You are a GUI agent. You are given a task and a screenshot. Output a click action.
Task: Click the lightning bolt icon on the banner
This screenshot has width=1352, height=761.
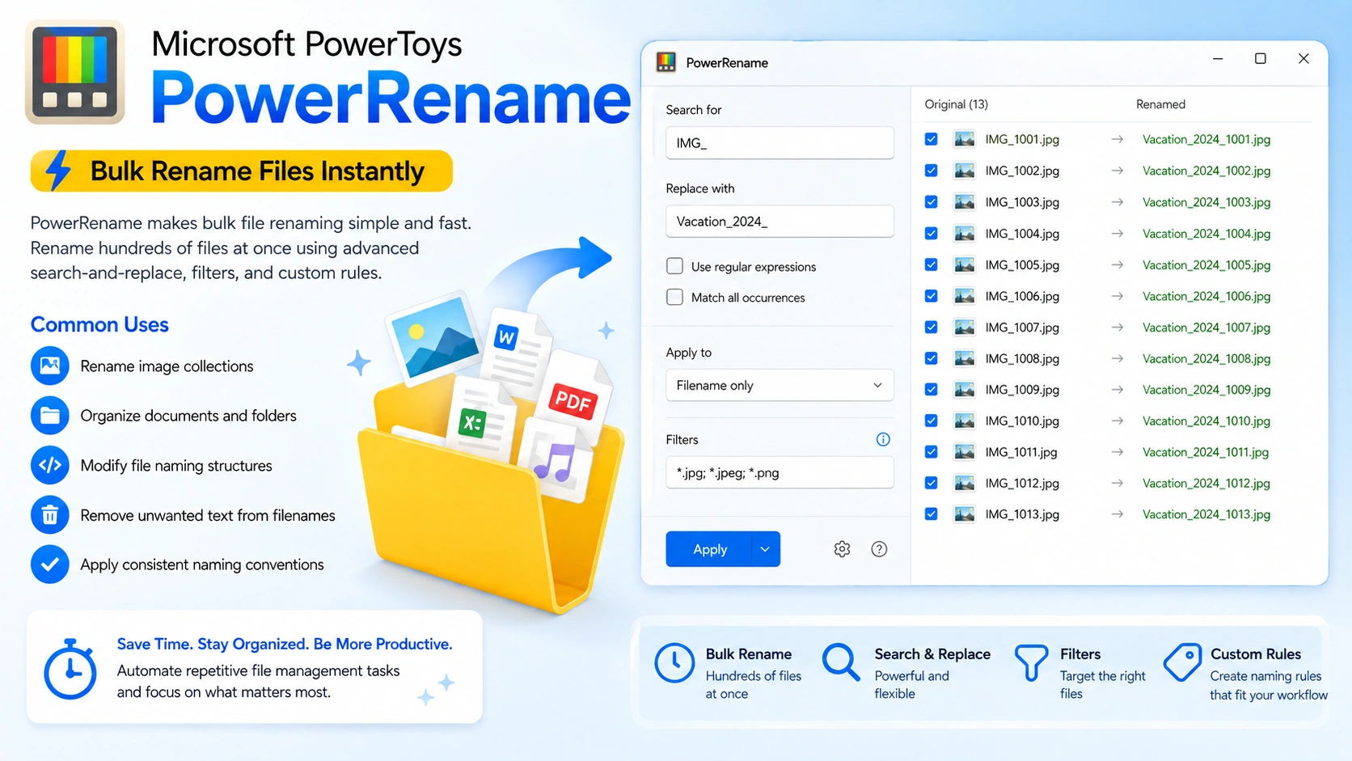tap(58, 171)
